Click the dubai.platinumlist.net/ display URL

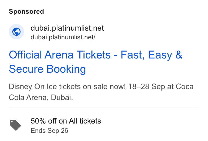click(x=63, y=37)
